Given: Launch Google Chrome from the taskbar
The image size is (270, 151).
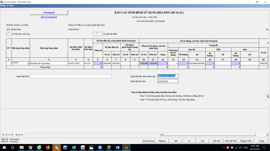Looking at the screenshot, I should pyautogui.click(x=30, y=148).
